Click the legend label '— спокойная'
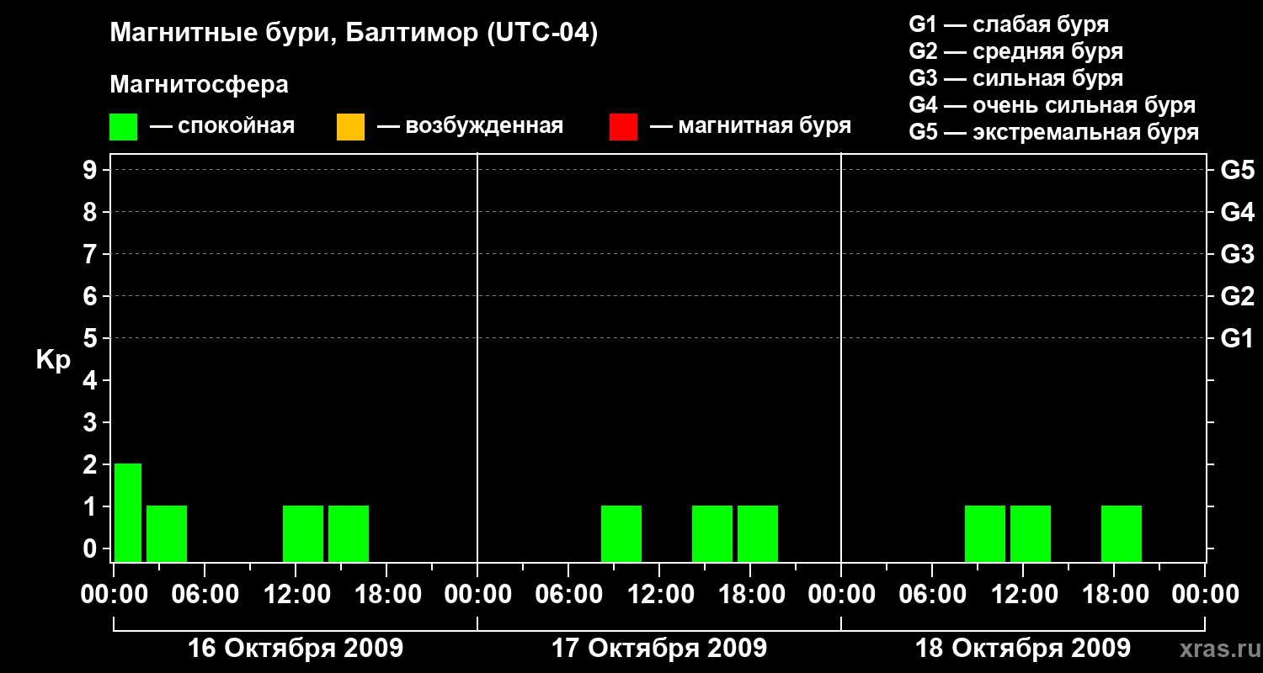This screenshot has width=1263, height=673. click(222, 127)
